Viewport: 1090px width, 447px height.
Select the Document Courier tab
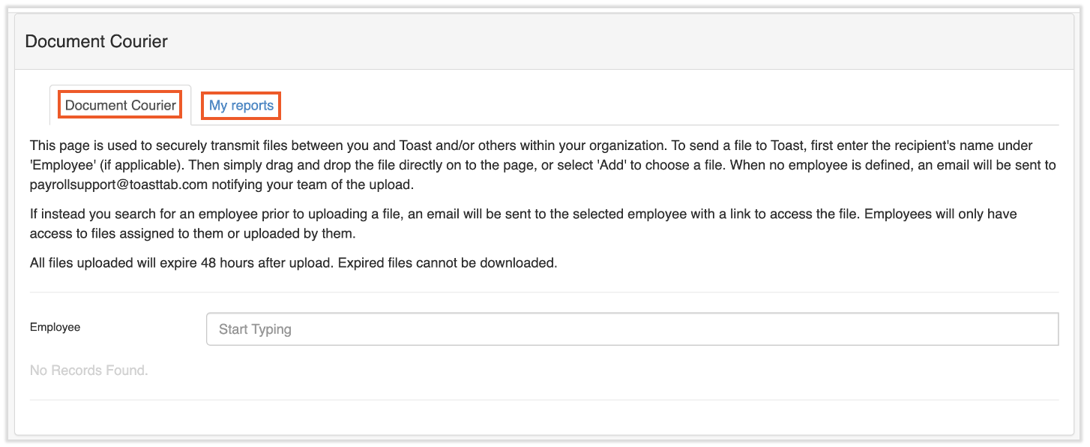(x=121, y=106)
